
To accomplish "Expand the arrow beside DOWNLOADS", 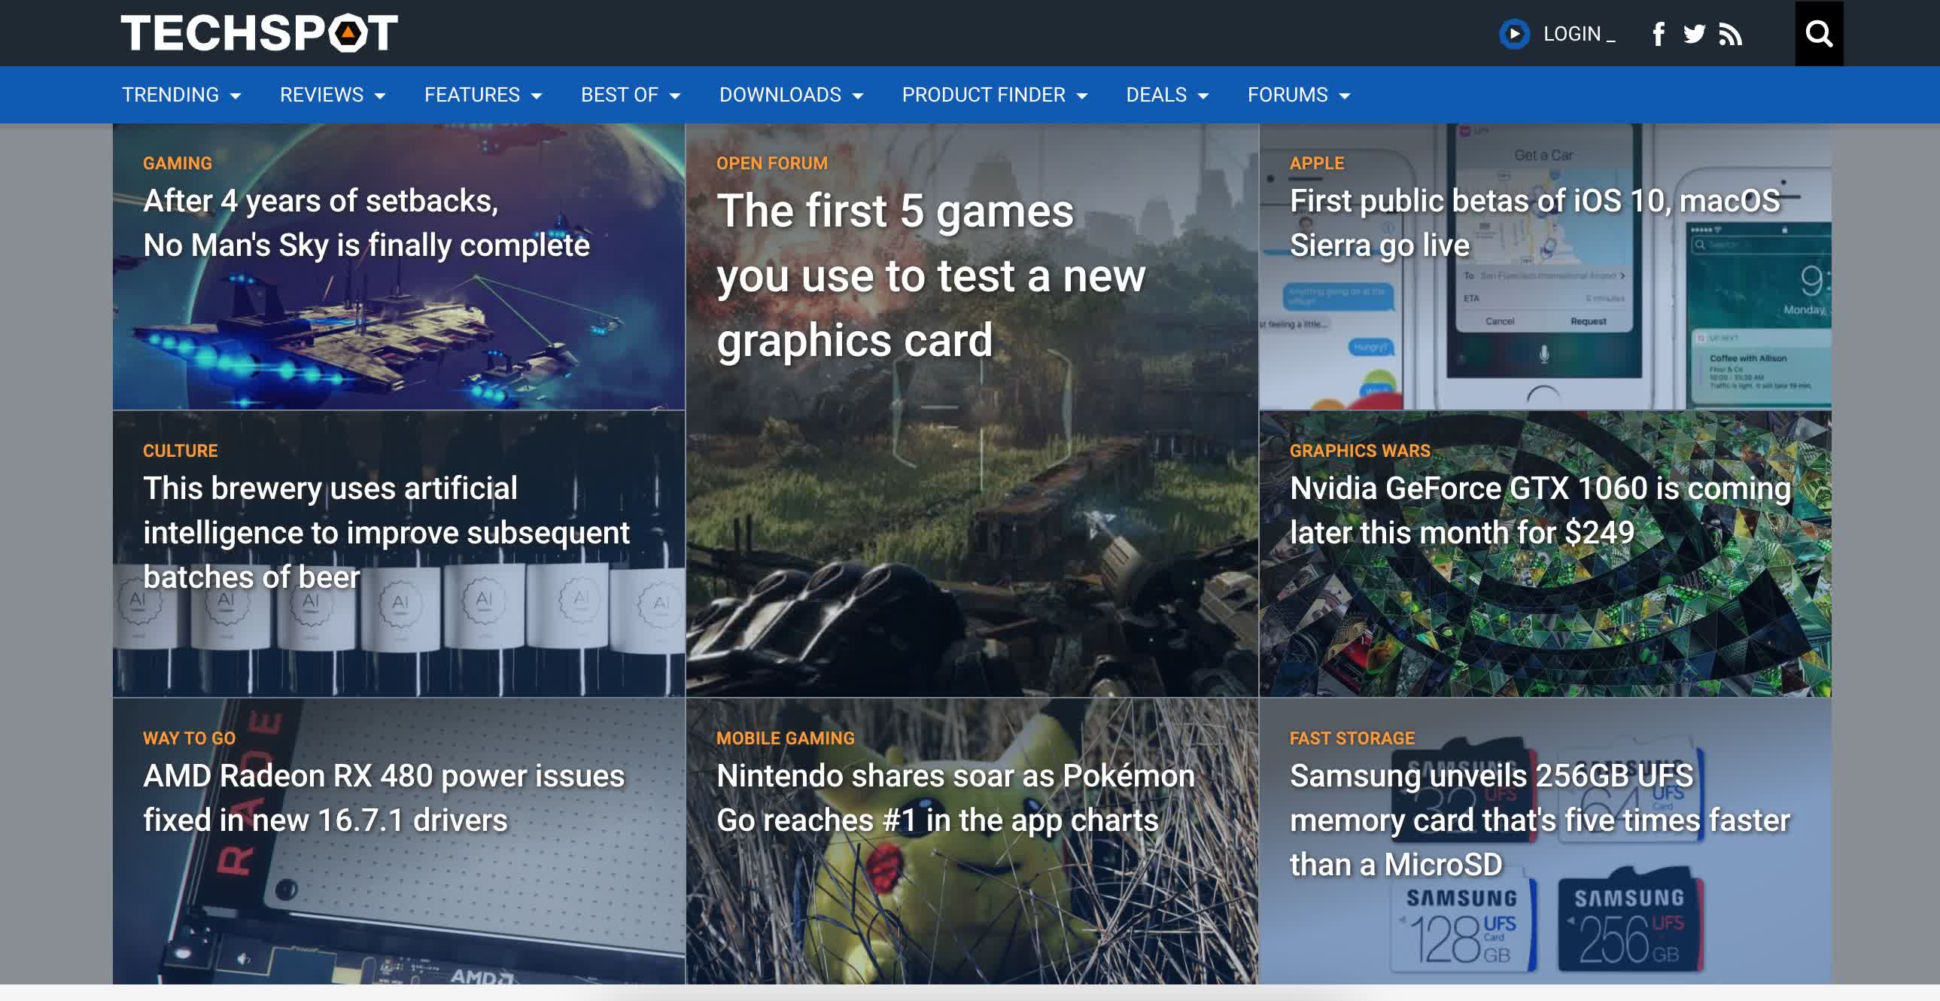I will [x=857, y=96].
